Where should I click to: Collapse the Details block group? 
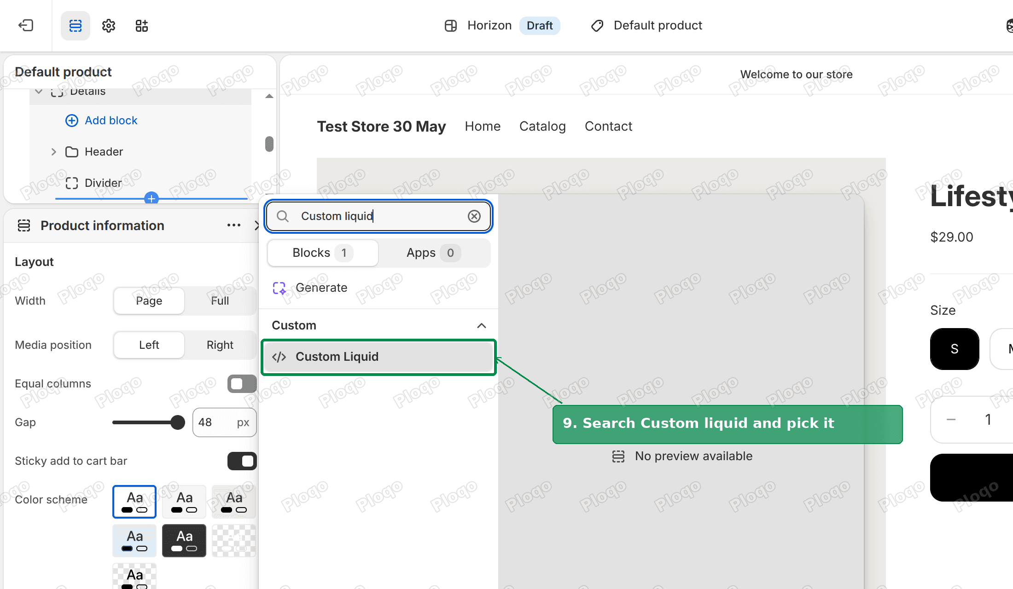[x=39, y=92]
